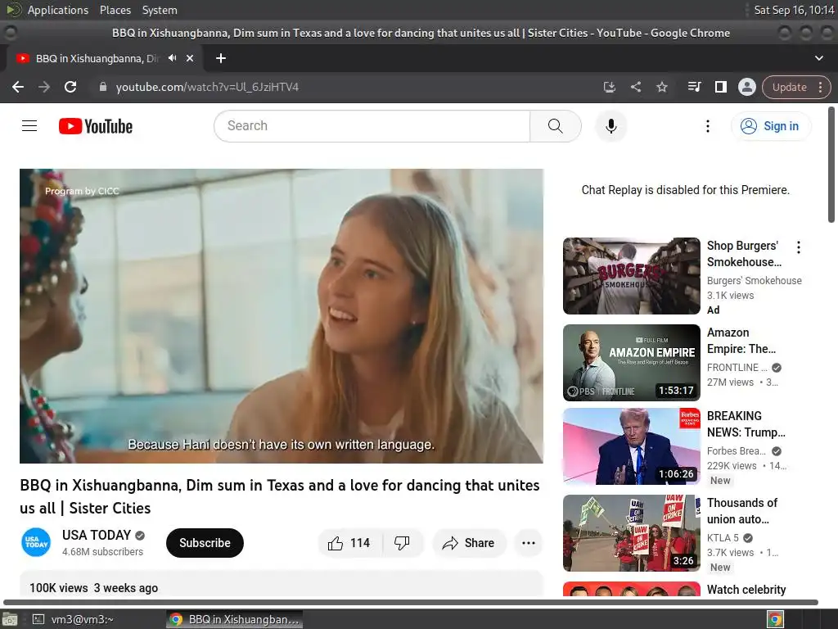This screenshot has width=838, height=629.
Task: Sign in to YouTube
Action: (771, 126)
